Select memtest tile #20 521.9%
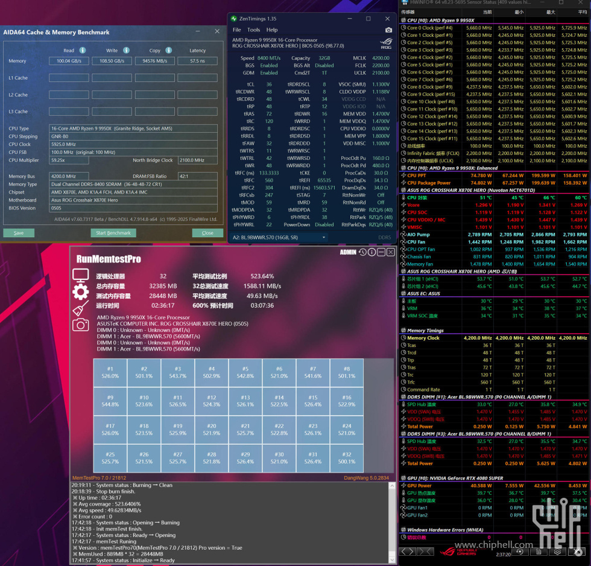Screen dimensions: 591x566 point(212,430)
